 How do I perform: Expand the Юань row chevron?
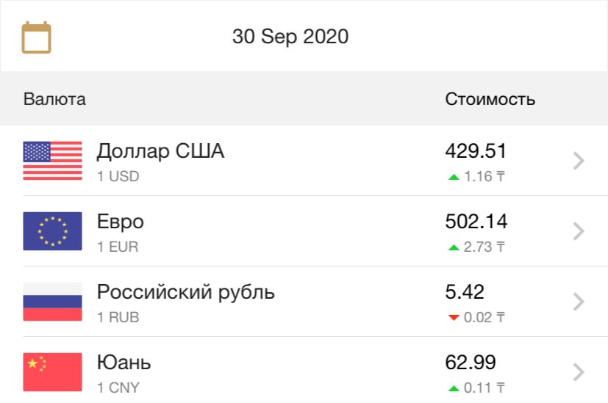(579, 372)
